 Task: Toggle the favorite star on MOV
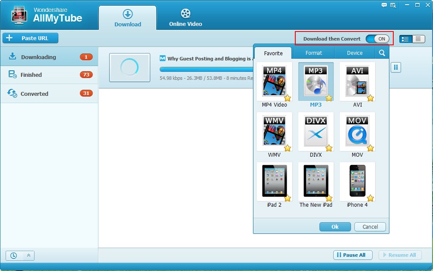[x=370, y=148]
